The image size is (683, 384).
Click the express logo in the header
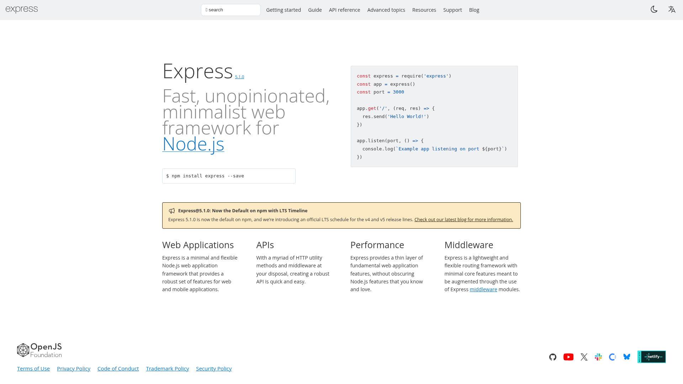tap(22, 9)
